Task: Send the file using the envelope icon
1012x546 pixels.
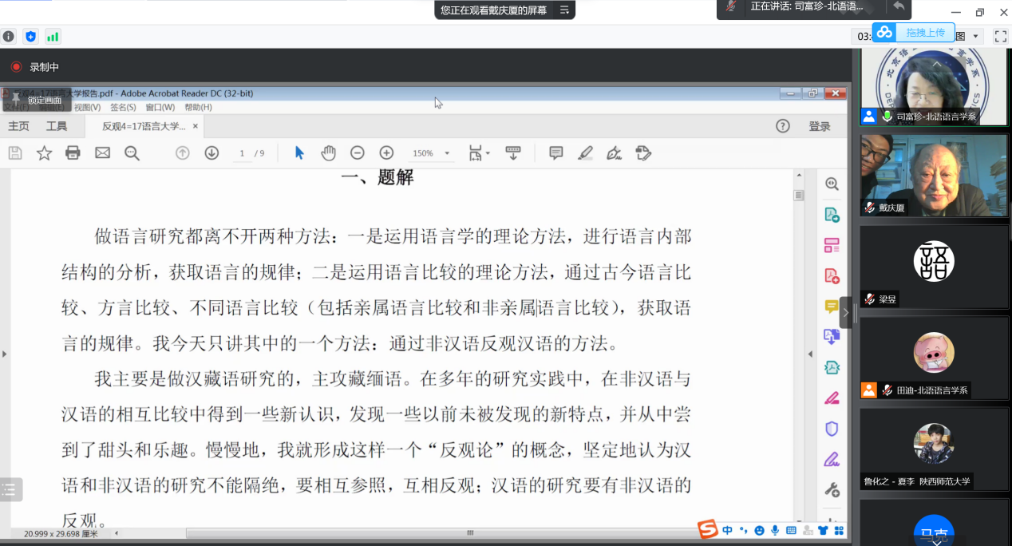Action: (102, 153)
